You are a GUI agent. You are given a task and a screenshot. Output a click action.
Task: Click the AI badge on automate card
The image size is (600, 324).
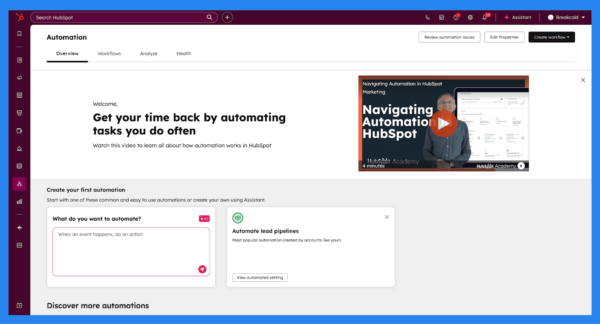click(204, 219)
